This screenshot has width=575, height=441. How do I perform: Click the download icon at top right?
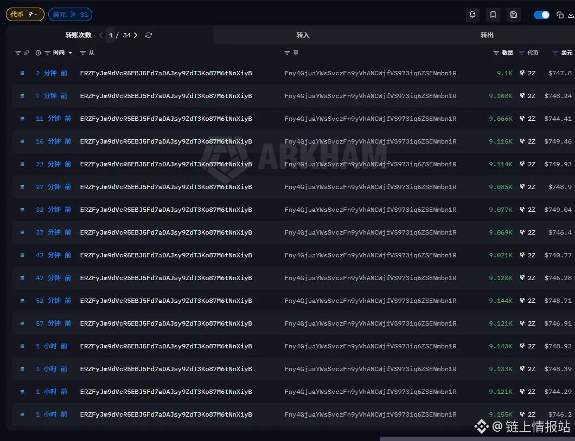(x=571, y=15)
